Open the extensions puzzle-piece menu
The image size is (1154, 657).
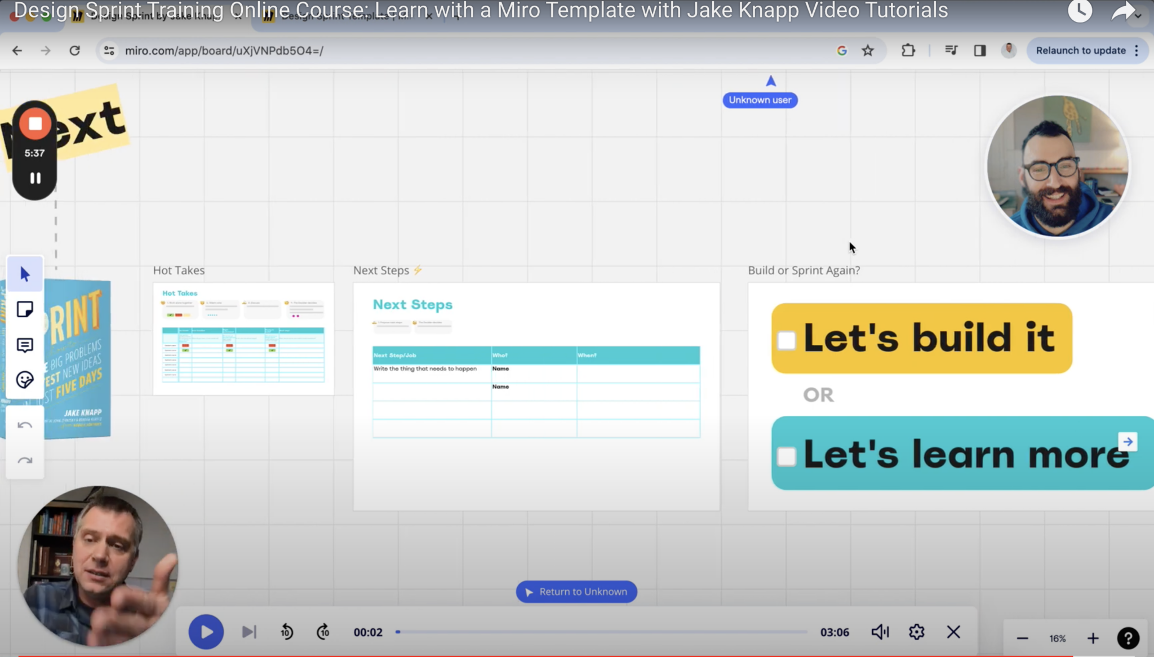[x=908, y=50]
